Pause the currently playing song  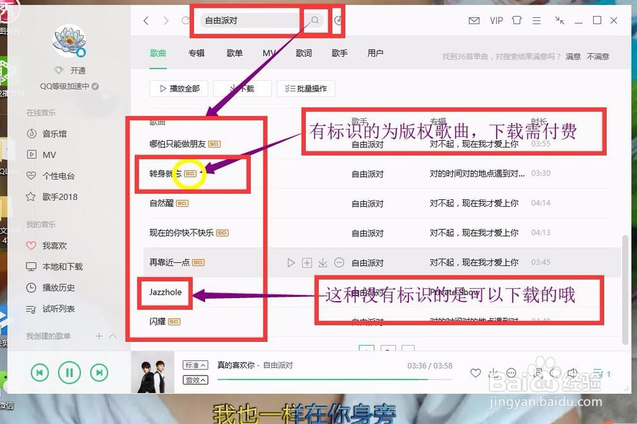coord(70,373)
